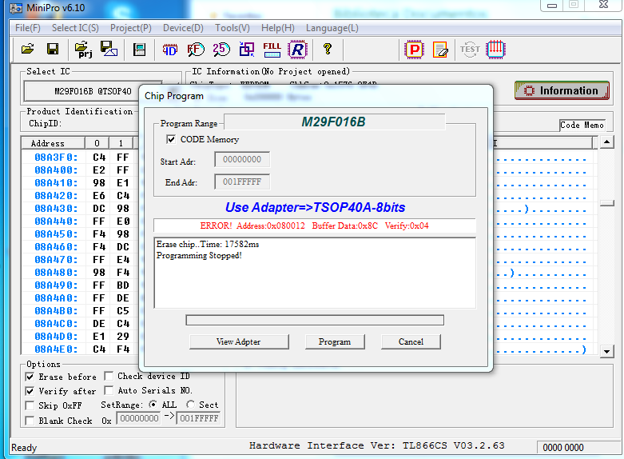Open project with the prj icon
Image resolution: width=624 pixels, height=459 pixels.
[83, 50]
